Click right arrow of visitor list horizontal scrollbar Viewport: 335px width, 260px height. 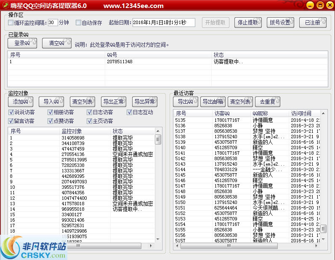tap(316, 246)
